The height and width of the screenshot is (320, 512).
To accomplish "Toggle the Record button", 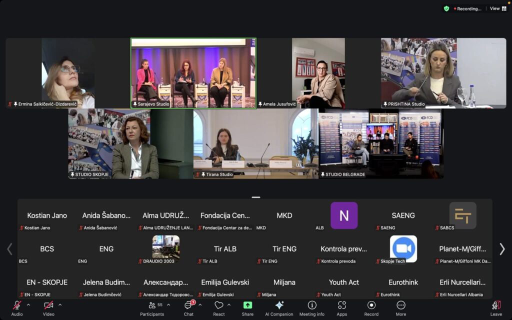I will pos(371,307).
